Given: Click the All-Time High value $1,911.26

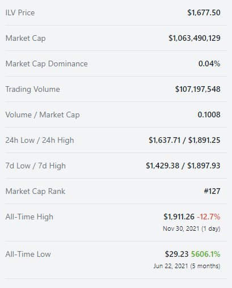Looking at the screenshot, I should pyautogui.click(x=179, y=217).
